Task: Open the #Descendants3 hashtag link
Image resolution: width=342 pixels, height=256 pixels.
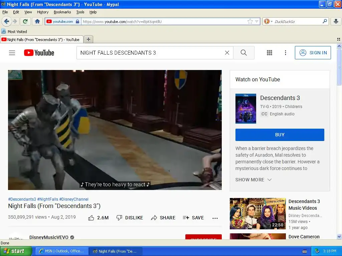Action: [22, 199]
